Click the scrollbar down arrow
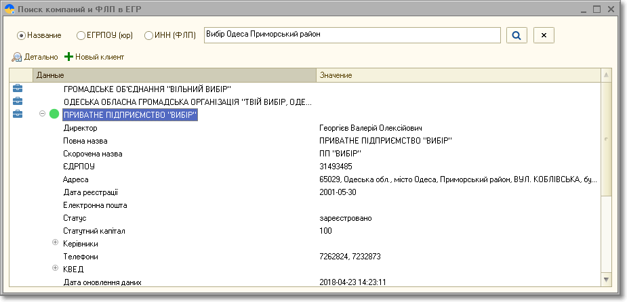The width and height of the screenshot is (627, 302). pos(605,279)
